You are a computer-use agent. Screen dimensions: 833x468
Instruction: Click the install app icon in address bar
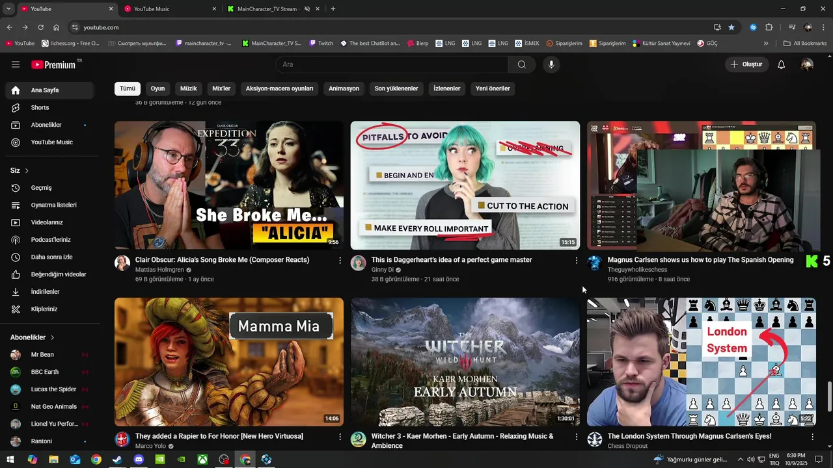coord(717,27)
